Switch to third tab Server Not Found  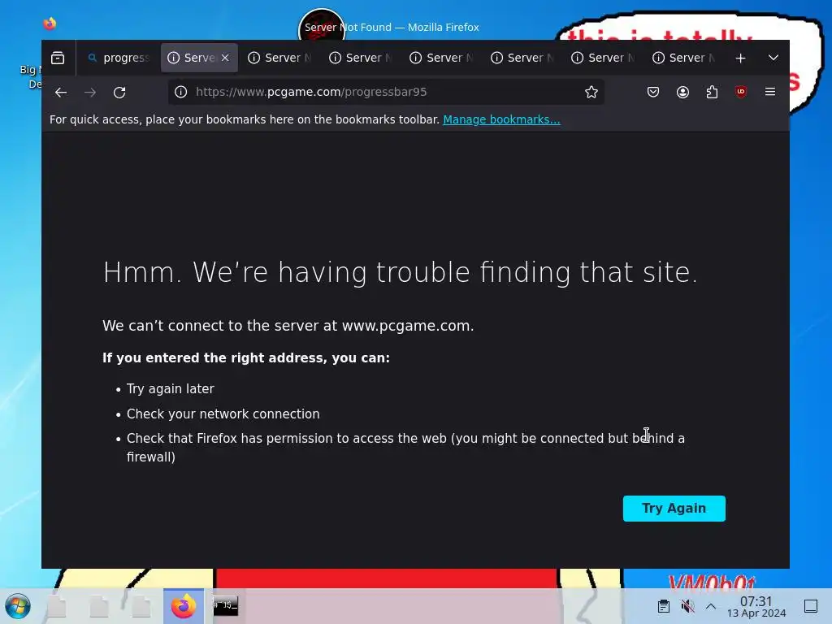click(x=279, y=58)
